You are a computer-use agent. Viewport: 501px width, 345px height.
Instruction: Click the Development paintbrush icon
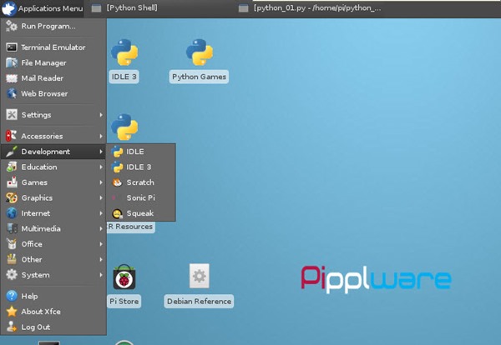pos(12,152)
